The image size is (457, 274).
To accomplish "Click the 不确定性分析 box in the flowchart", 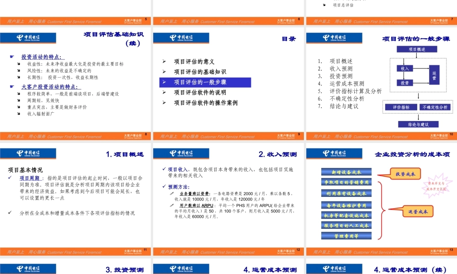I will click(x=435, y=107).
